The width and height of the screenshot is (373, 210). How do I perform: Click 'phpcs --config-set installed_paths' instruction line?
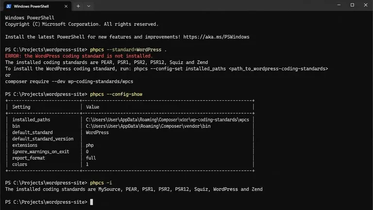pyautogui.click(x=166, y=69)
